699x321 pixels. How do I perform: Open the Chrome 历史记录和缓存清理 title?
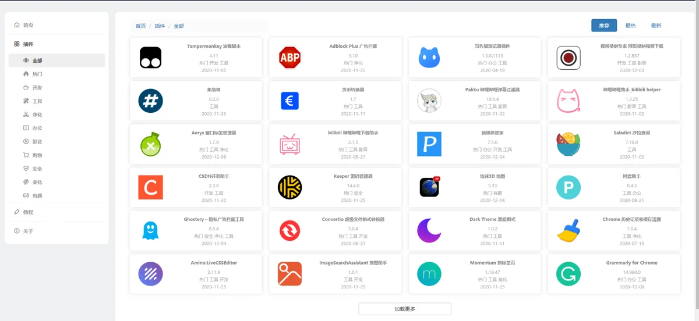pos(632,219)
